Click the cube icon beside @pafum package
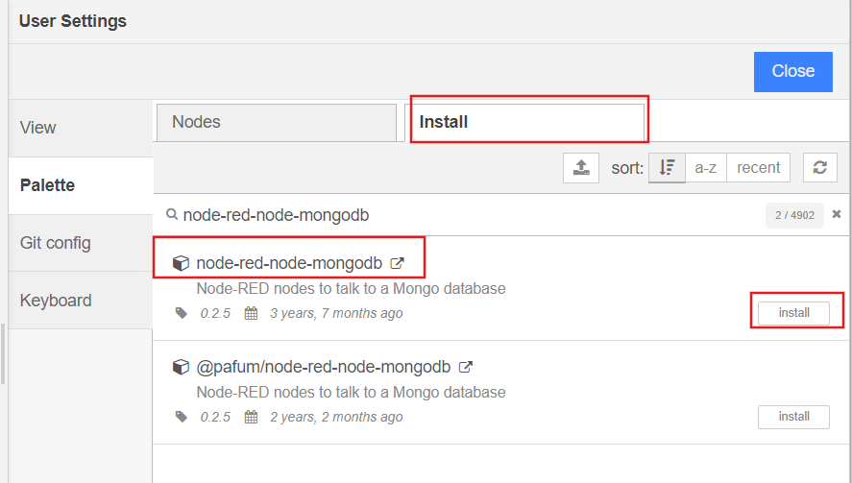Screen dimensions: 852x483 [x=180, y=367]
